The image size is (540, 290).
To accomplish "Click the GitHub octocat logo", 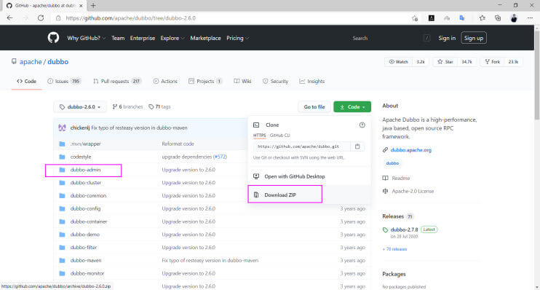I will pyautogui.click(x=53, y=38).
